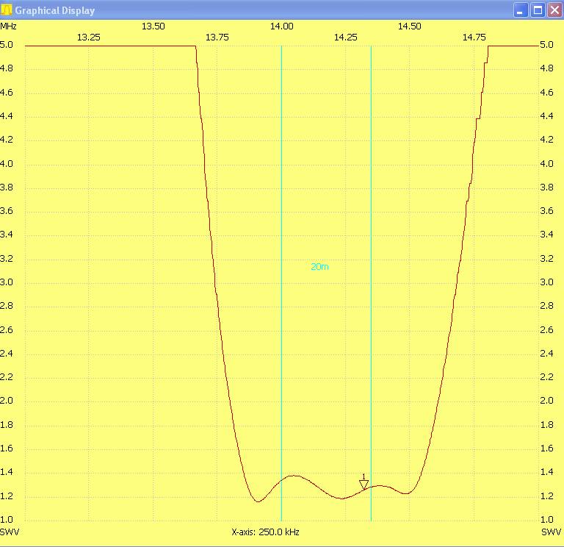Click the MHz unit label at top left
This screenshot has width=564, height=547.
(x=8, y=26)
